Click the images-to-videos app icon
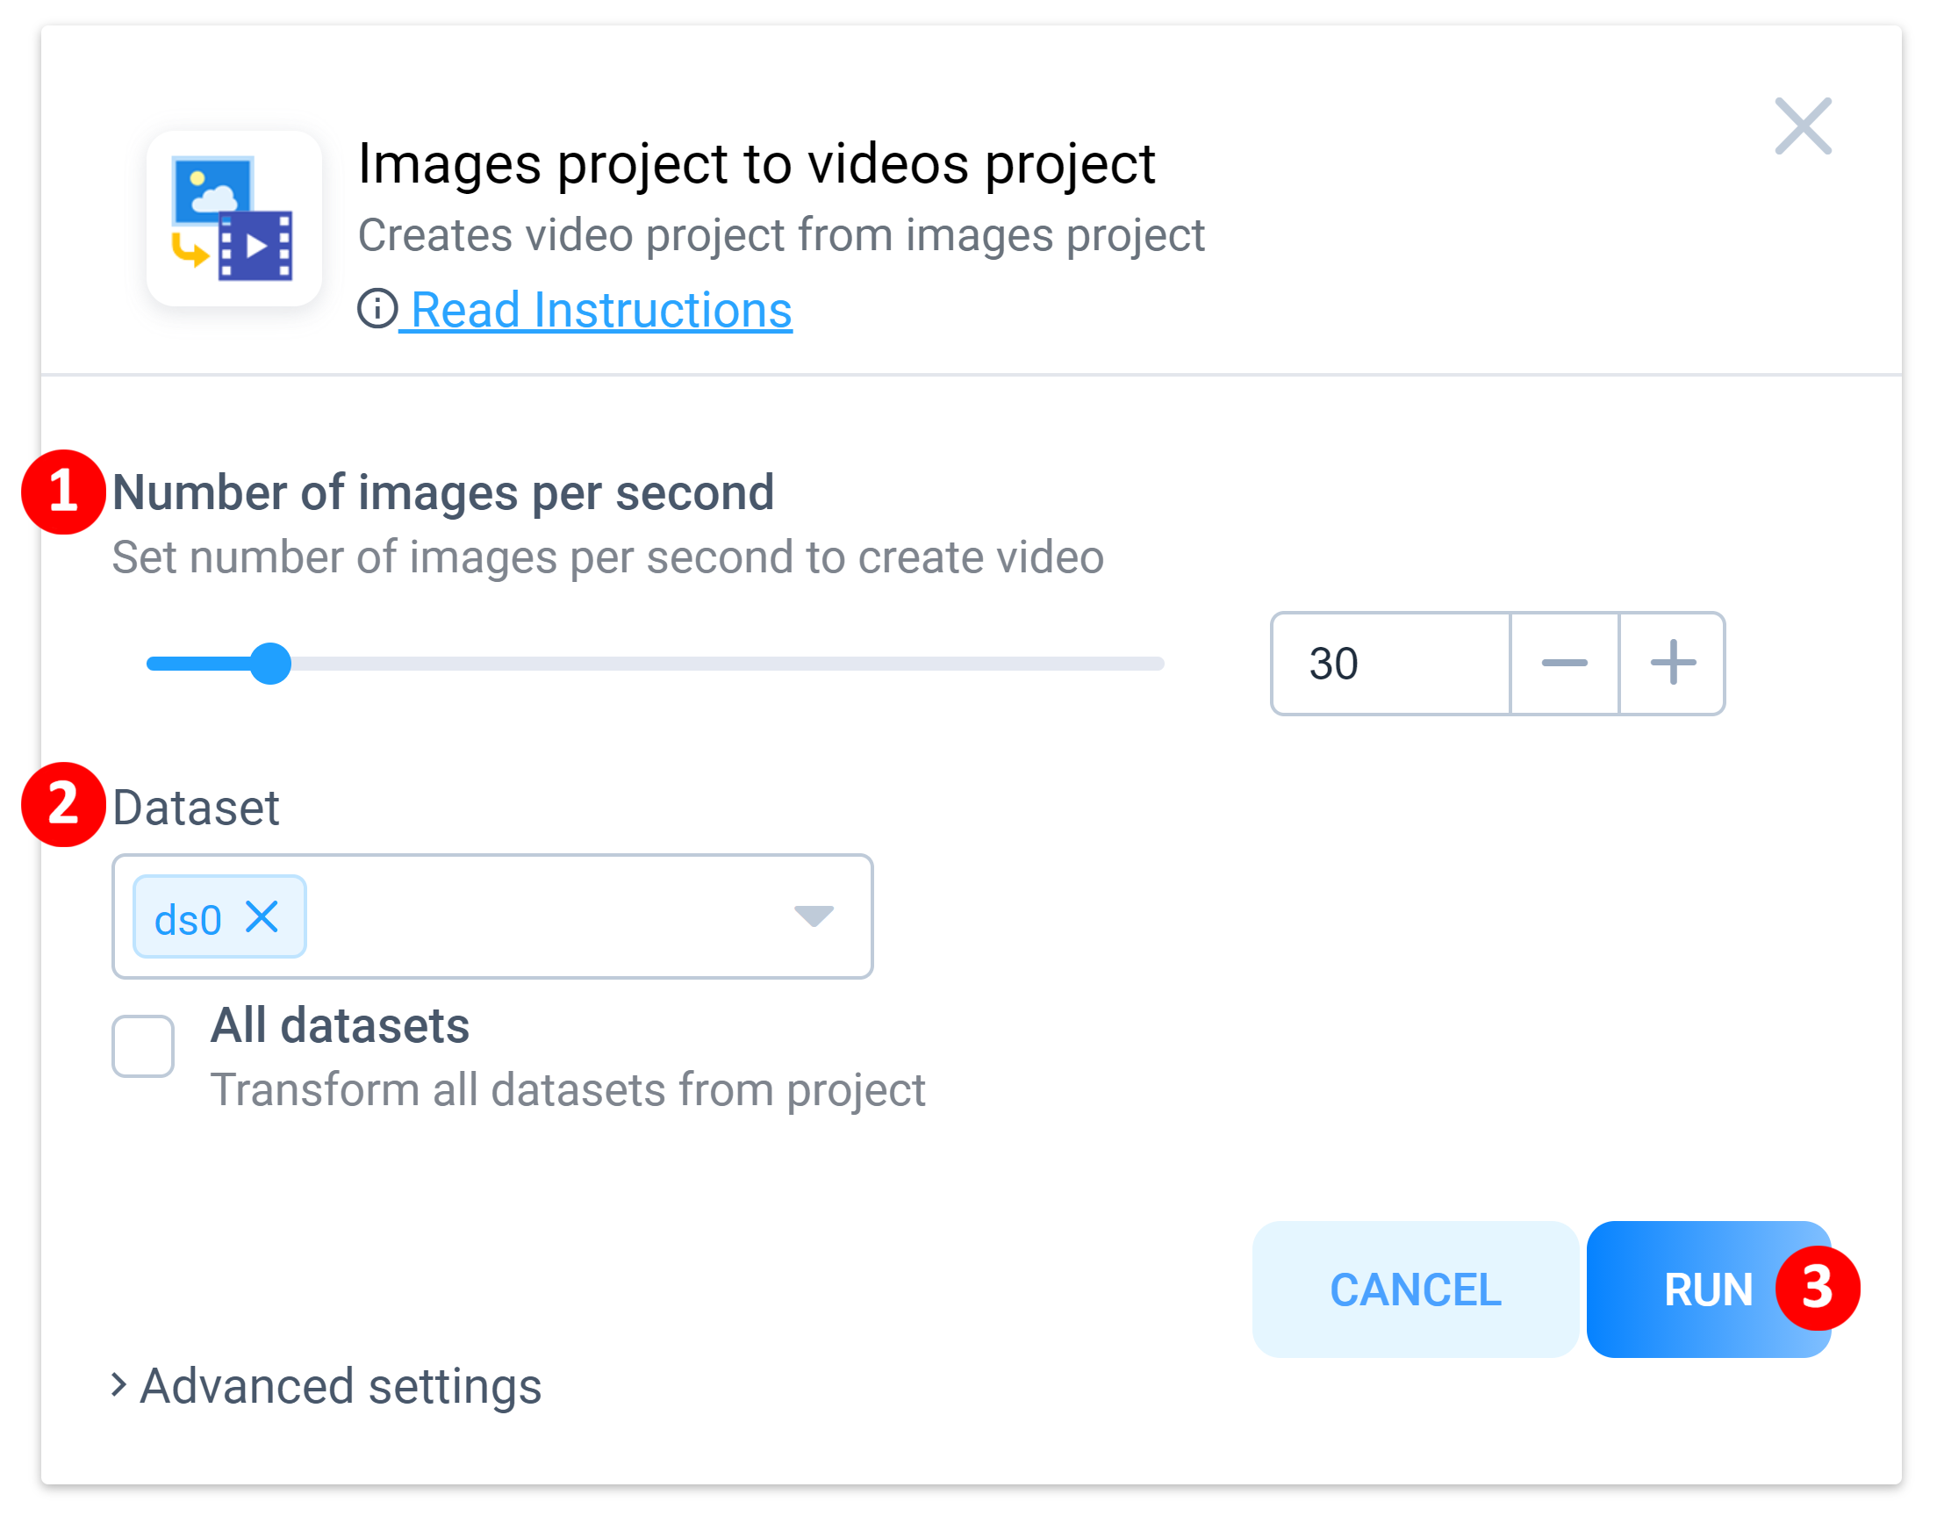 [x=233, y=219]
